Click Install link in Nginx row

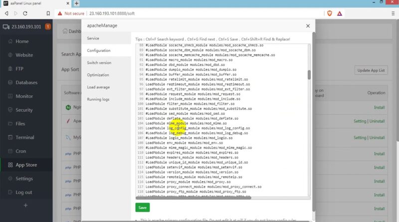(x=380, y=107)
